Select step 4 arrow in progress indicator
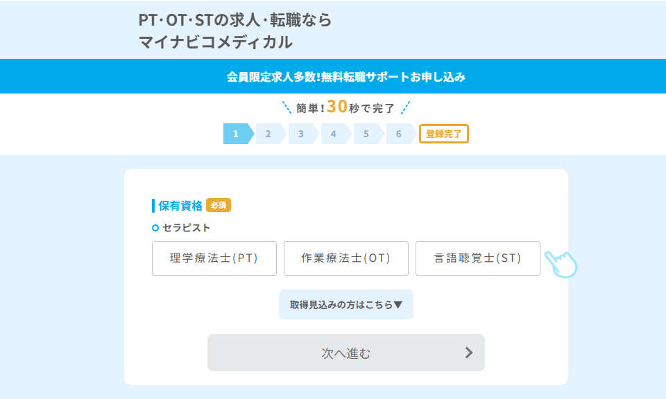666x399 pixels. point(334,134)
